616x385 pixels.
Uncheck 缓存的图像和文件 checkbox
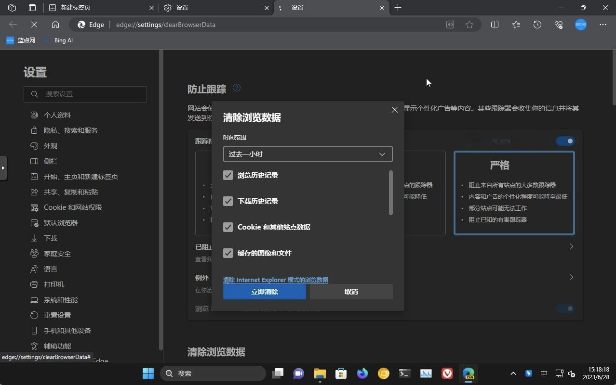(228, 253)
